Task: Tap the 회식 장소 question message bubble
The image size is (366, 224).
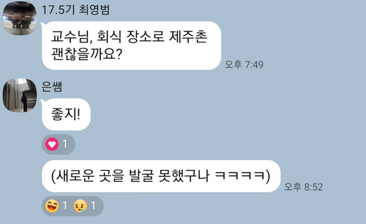Action: (x=131, y=46)
